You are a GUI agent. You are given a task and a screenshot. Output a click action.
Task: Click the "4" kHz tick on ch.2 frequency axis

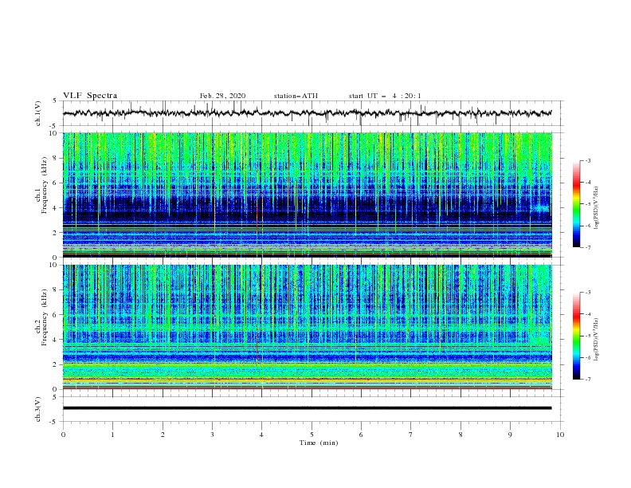[x=56, y=340]
